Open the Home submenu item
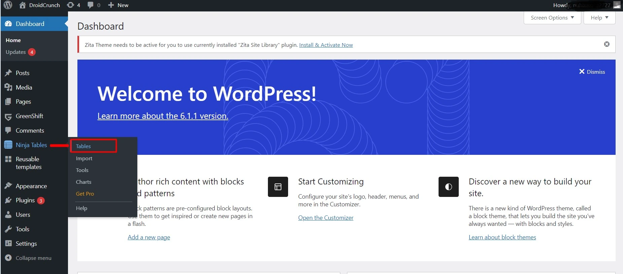The height and width of the screenshot is (274, 623). pos(13,40)
